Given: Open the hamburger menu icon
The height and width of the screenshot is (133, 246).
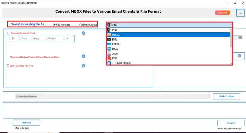Looking at the screenshot, I should [x=240, y=13].
